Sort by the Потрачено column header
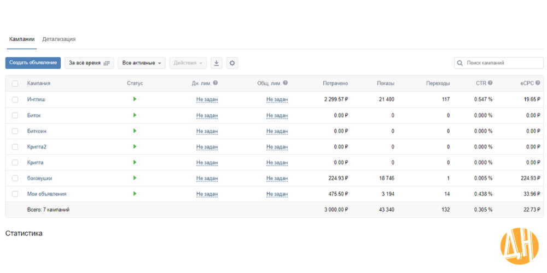This screenshot has width=547, height=273. click(335, 83)
